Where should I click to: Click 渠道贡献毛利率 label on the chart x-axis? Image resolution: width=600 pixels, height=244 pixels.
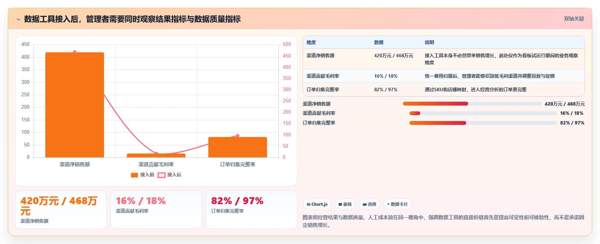click(x=156, y=164)
